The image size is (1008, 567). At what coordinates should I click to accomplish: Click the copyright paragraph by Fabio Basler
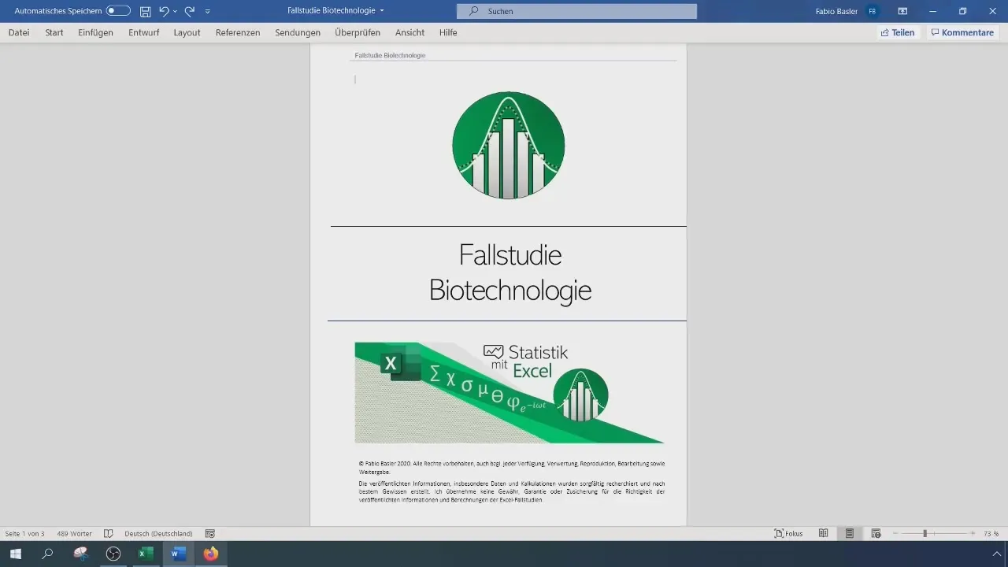[x=512, y=468]
